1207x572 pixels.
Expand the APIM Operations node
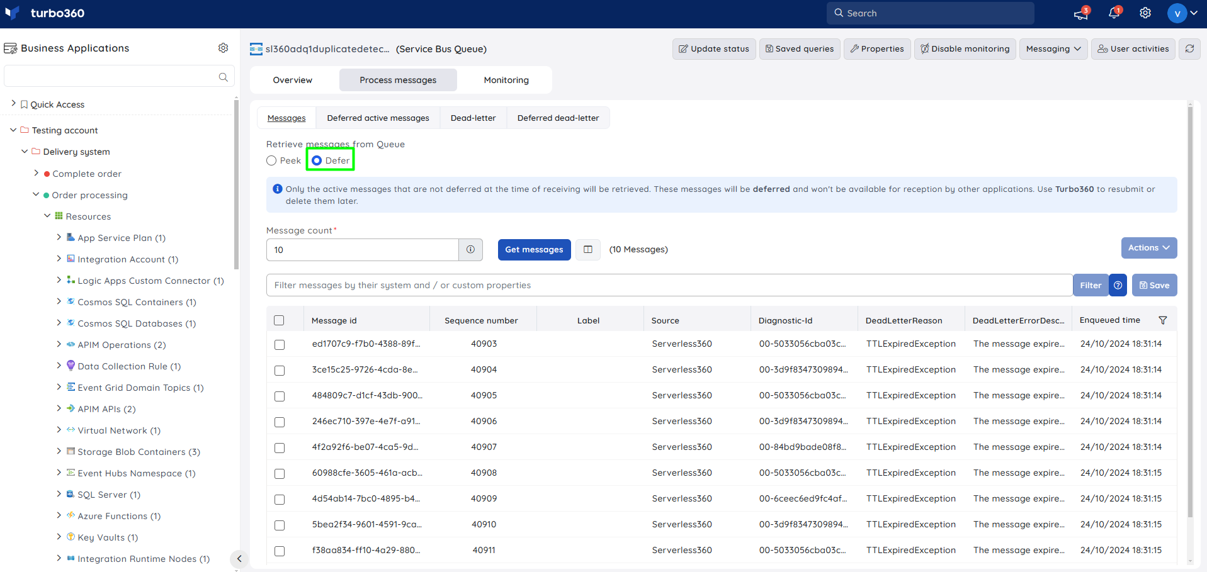59,344
